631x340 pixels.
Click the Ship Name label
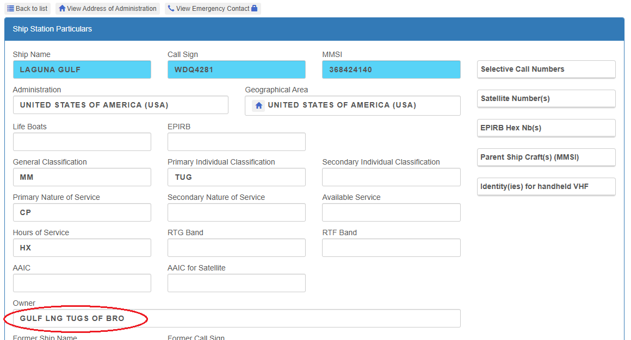point(32,55)
